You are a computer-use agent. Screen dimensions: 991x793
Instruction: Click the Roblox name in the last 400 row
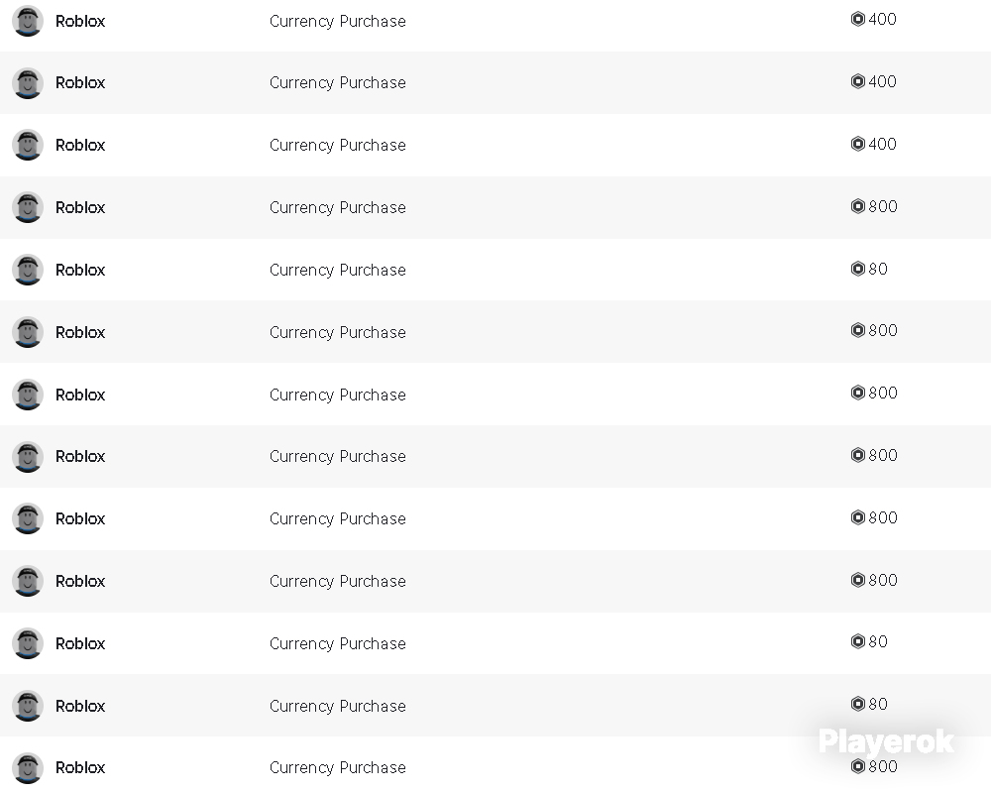(x=80, y=145)
